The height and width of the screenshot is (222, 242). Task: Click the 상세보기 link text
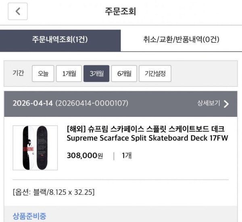209,104
